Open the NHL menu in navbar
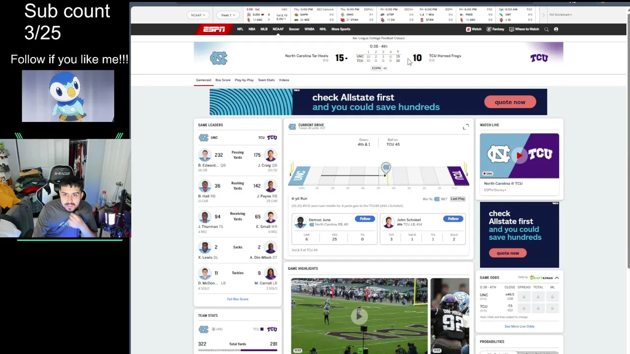 [323, 29]
